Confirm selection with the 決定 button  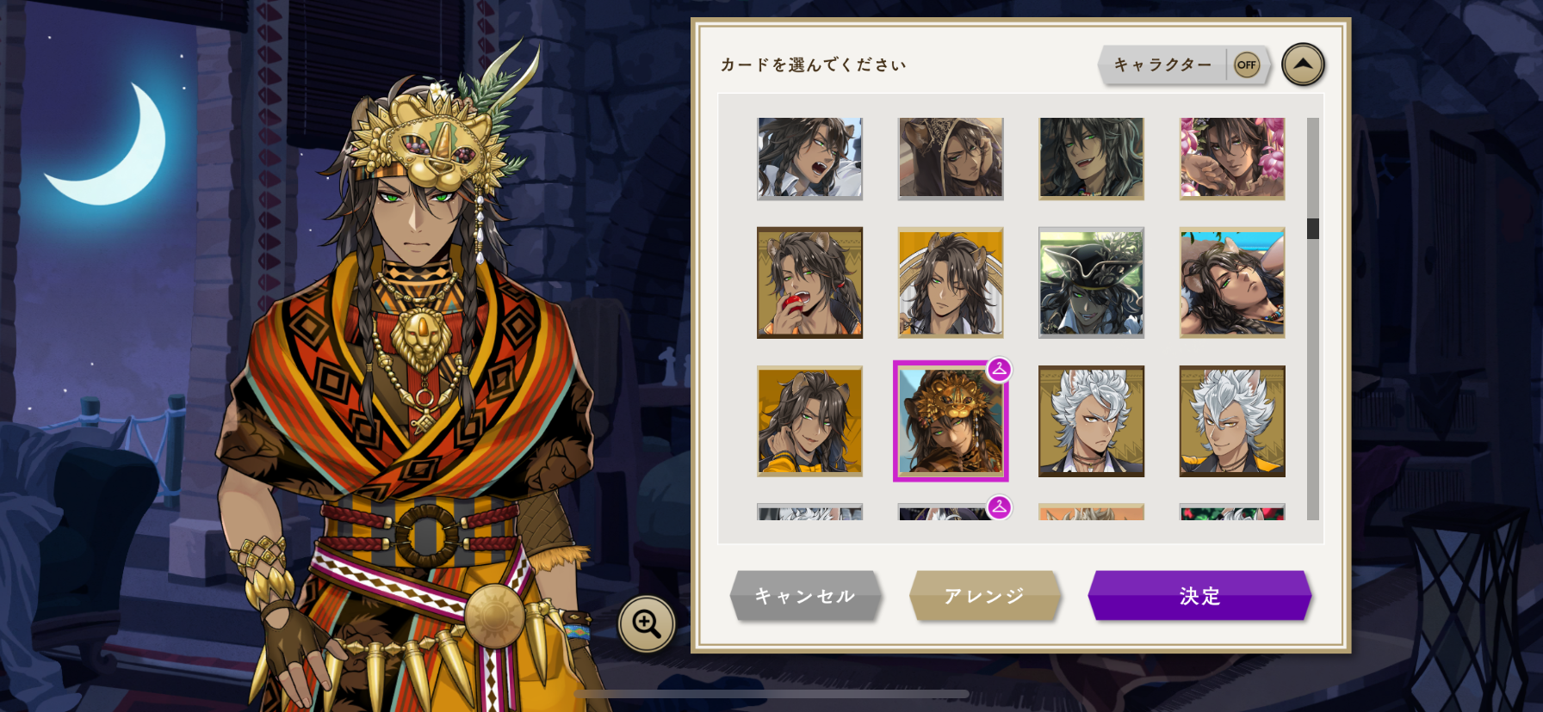pos(1199,595)
